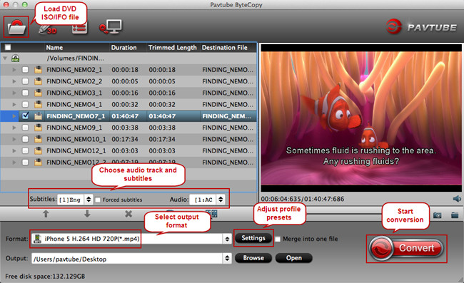Select the FINDING_NEMO12_1 title name
464x283 pixels.
[x=76, y=151]
